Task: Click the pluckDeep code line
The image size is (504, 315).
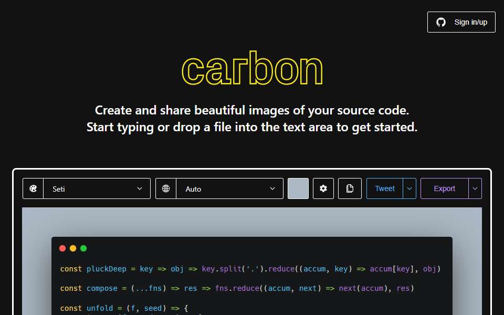Action: (250, 269)
